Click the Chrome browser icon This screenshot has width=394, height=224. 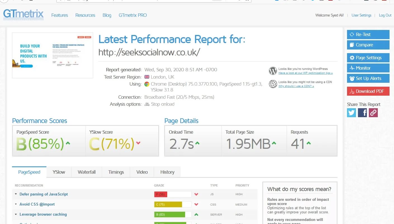coord(147,84)
